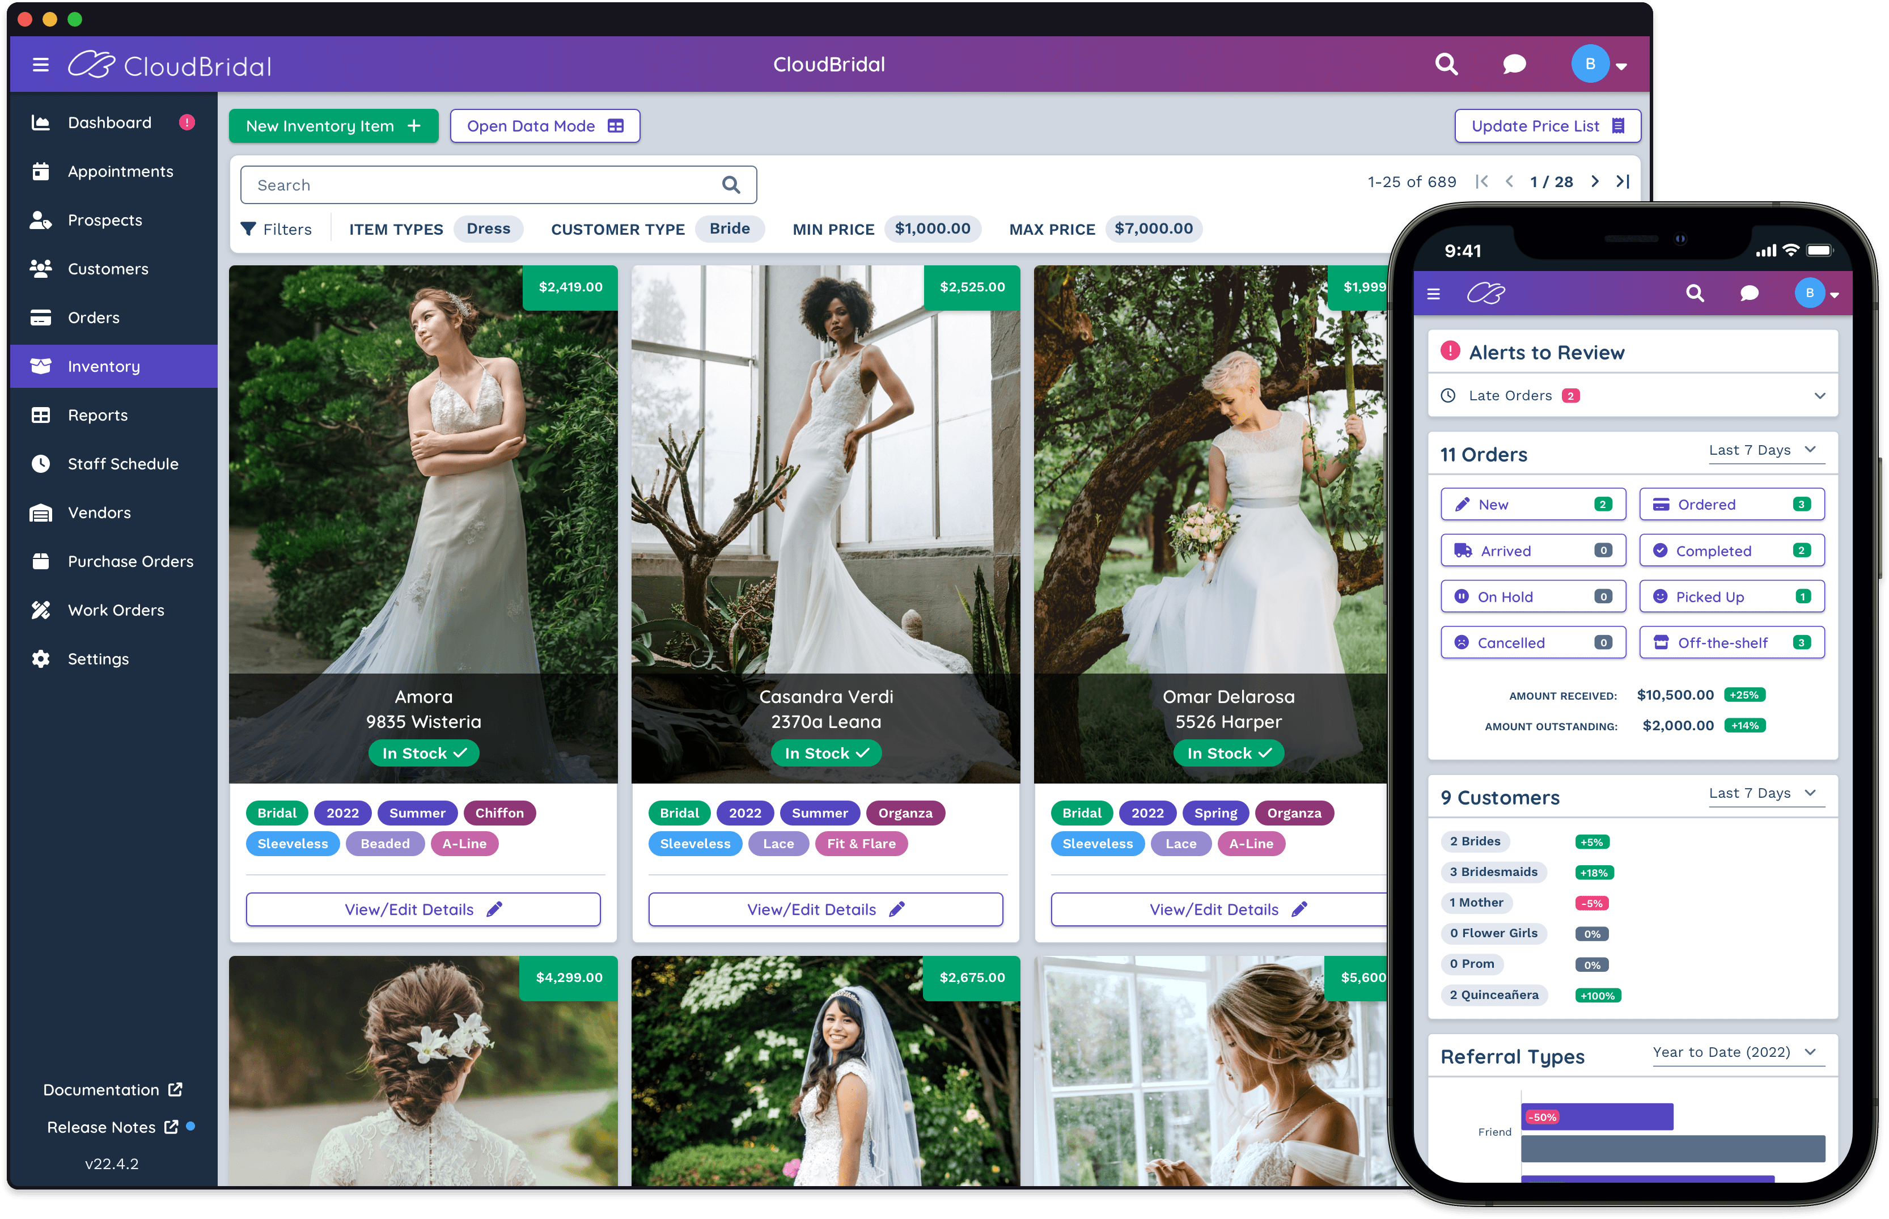The image size is (1889, 1219).
Task: Open Purchase Orders from the sidebar
Action: [130, 561]
